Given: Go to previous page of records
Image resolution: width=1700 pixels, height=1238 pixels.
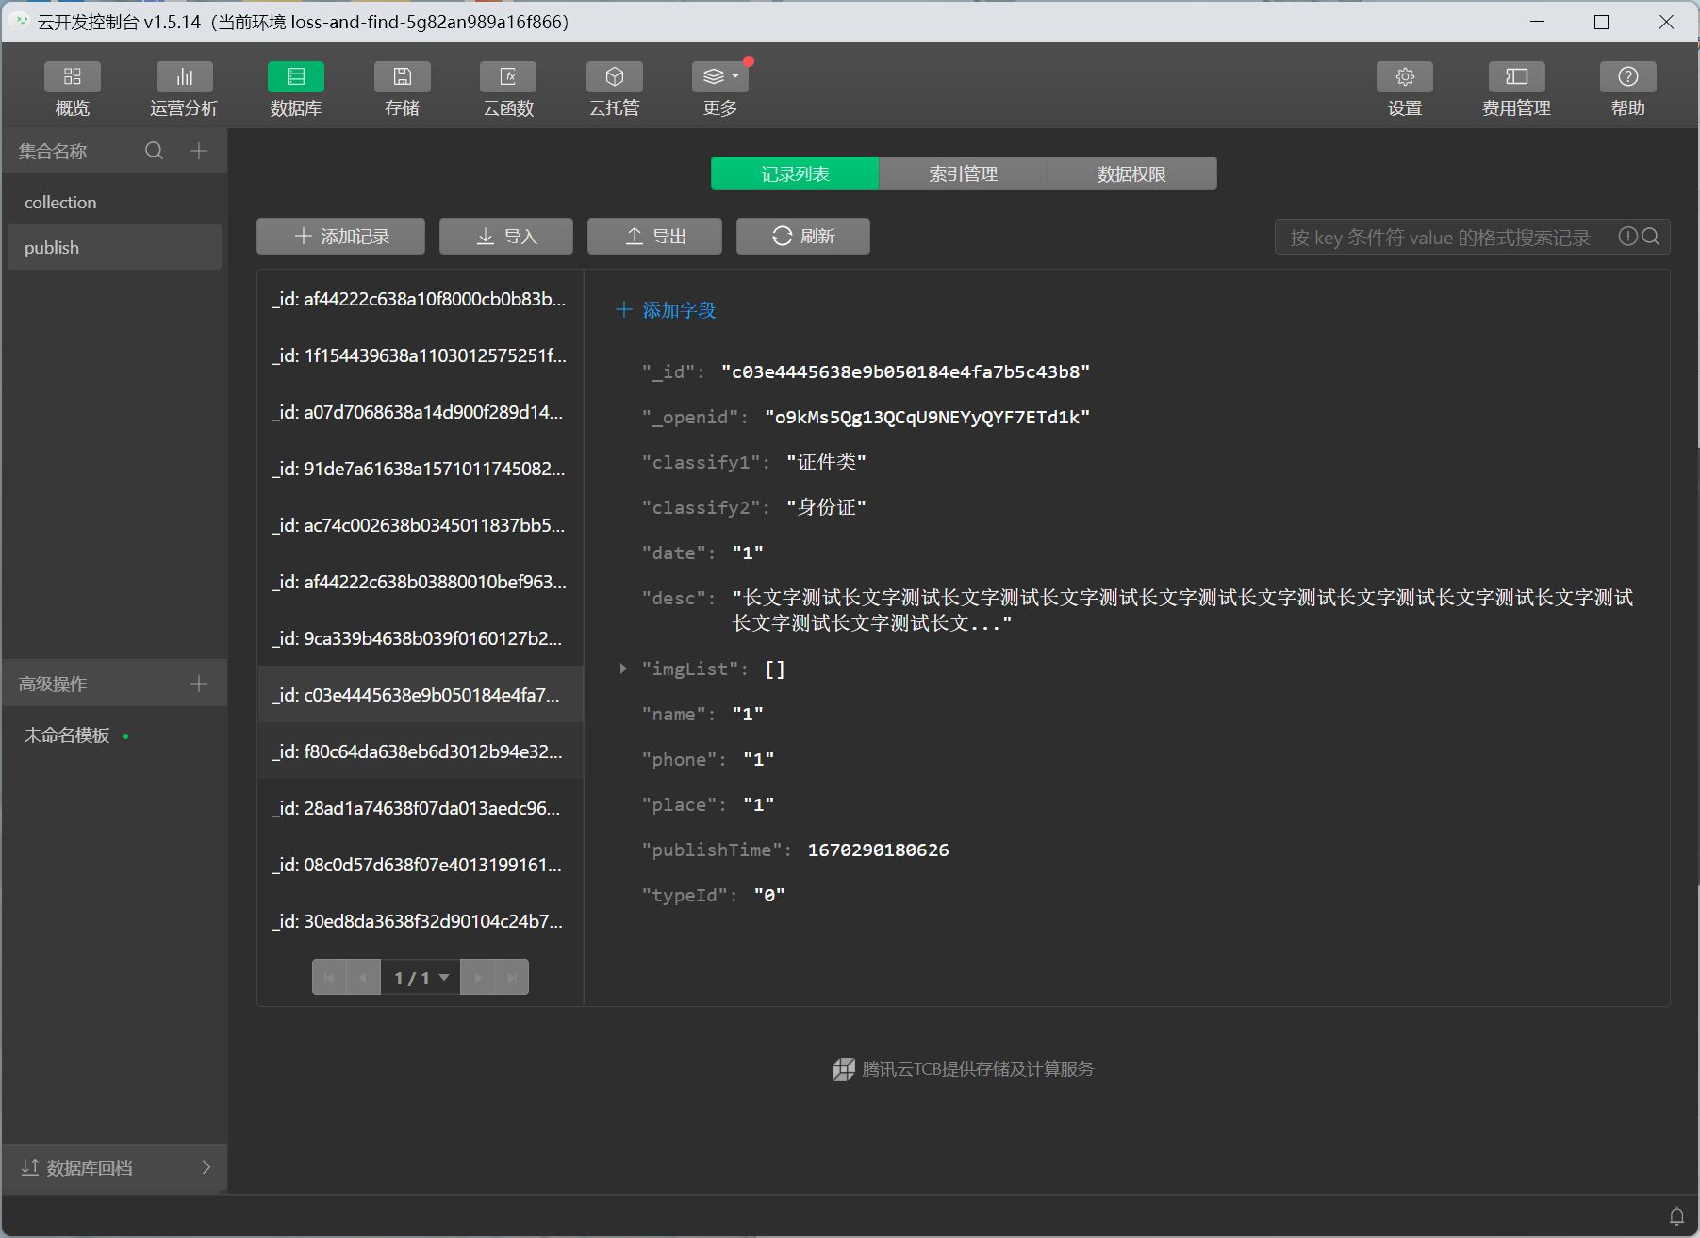Looking at the screenshot, I should [363, 978].
